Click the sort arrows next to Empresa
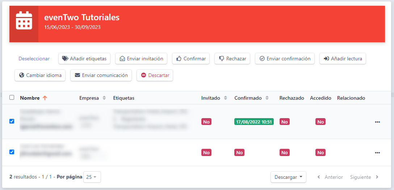This screenshot has height=190, width=394. point(104,98)
